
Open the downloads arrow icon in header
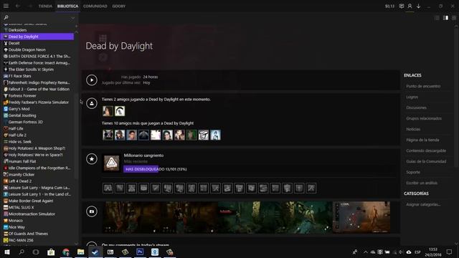(419, 6)
